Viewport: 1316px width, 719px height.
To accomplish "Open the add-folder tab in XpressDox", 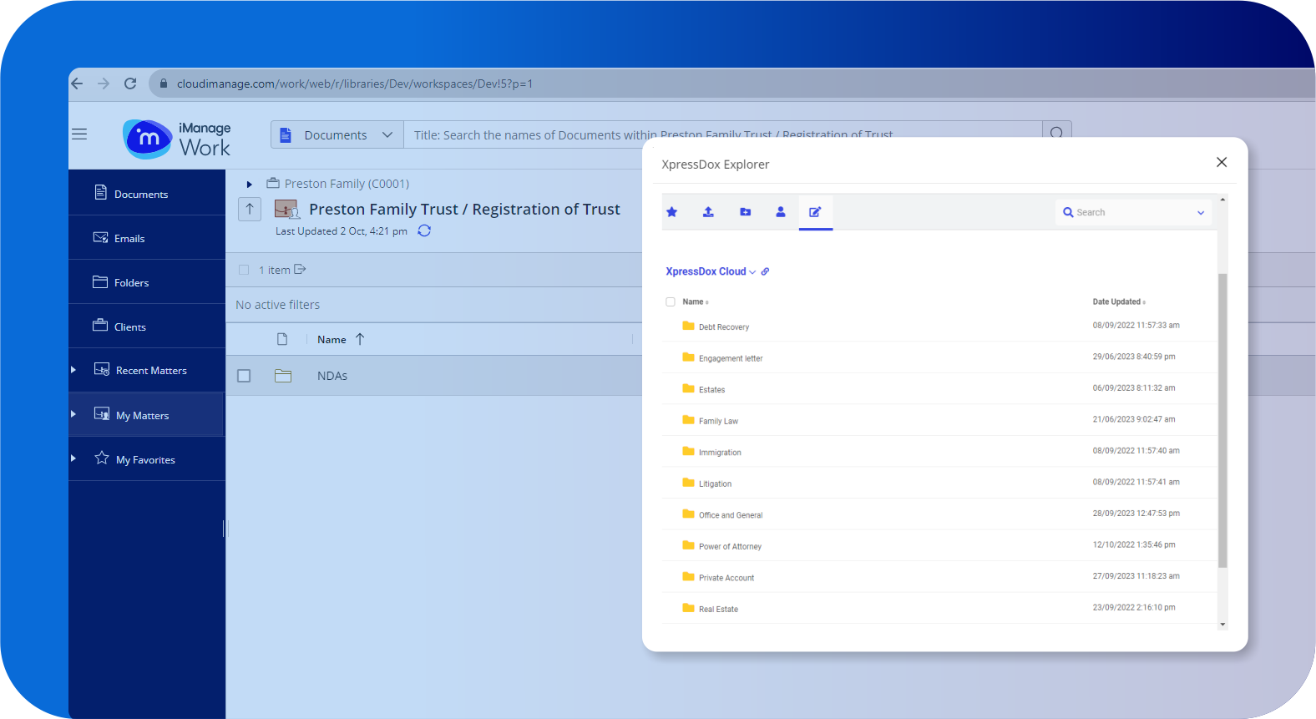I will [746, 212].
